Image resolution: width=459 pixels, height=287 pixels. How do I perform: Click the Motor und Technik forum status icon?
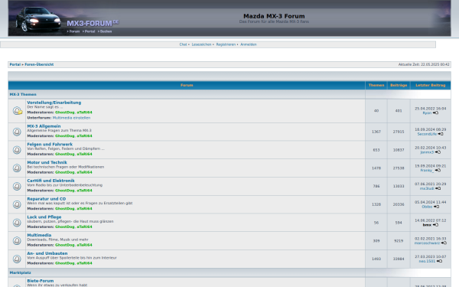coord(17,168)
